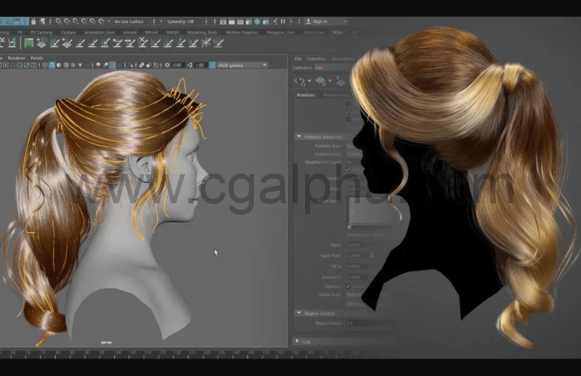
Task: Open the Renderer viewport menu
Action: pos(17,58)
